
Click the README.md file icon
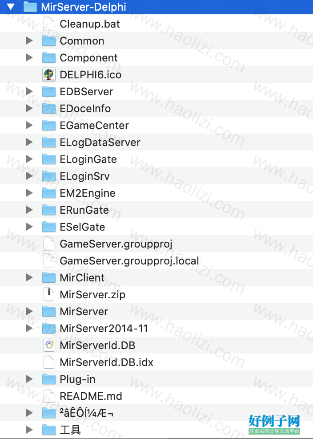click(x=49, y=396)
